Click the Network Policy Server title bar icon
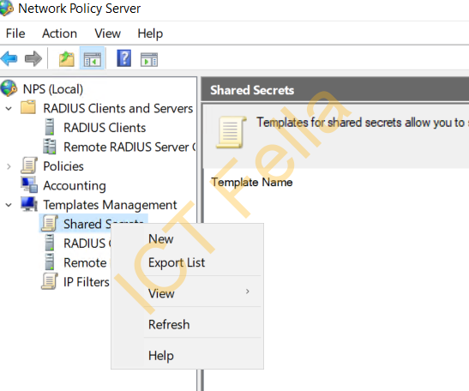Viewport: 469px width, 391px height. click(x=7, y=9)
